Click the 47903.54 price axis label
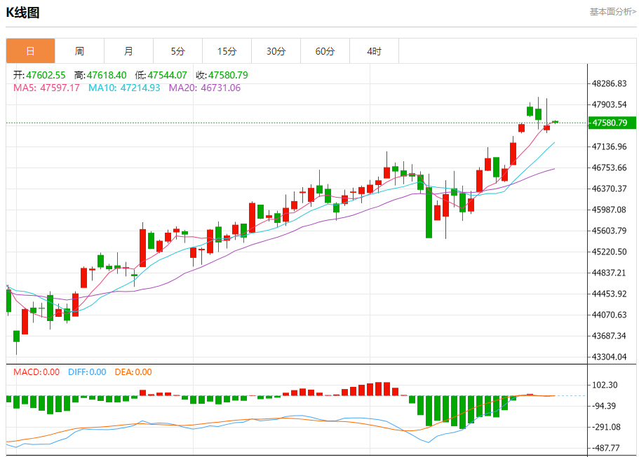639x457 pixels. [x=610, y=104]
